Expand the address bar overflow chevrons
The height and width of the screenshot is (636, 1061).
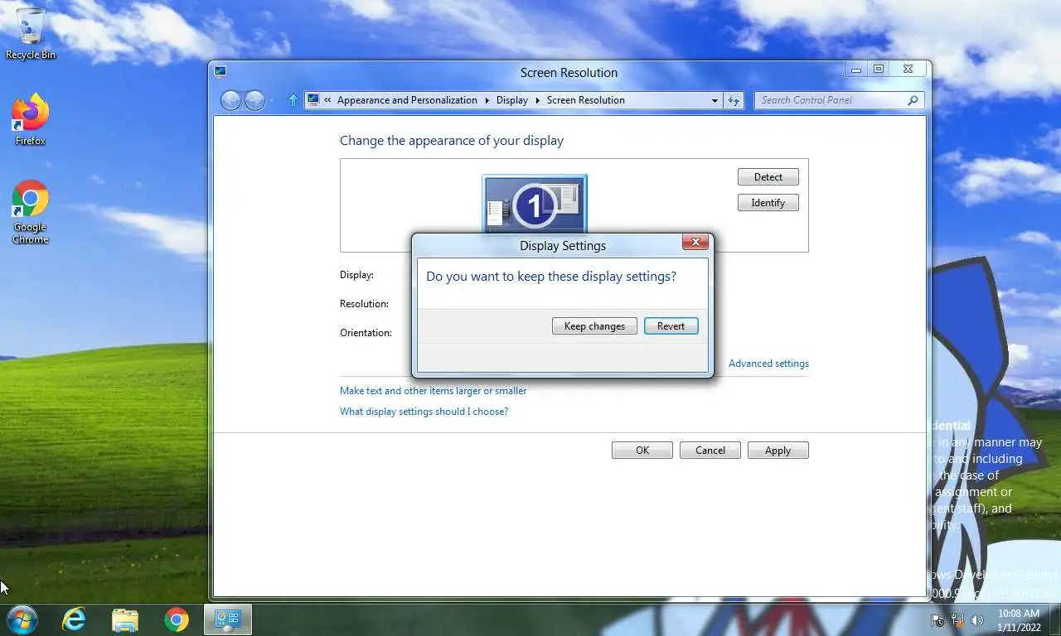327,100
